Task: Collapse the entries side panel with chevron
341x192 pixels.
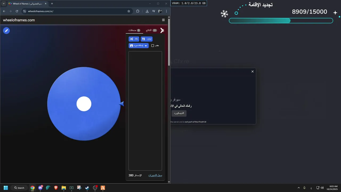Action: [162, 30]
